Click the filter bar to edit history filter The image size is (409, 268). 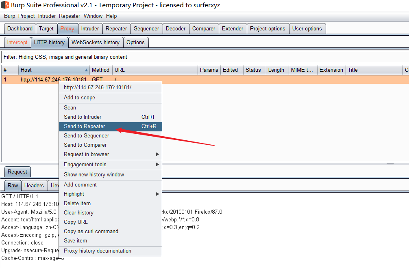click(x=205, y=57)
